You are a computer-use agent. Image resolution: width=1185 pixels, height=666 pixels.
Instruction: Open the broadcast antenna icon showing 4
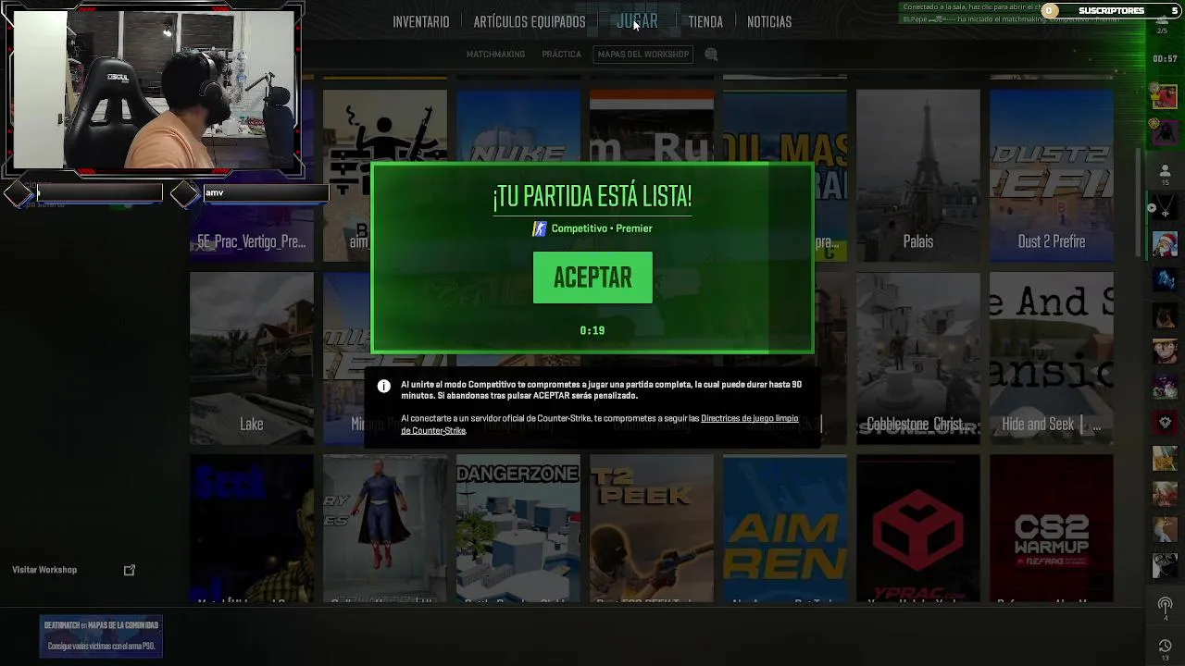pos(1165,608)
